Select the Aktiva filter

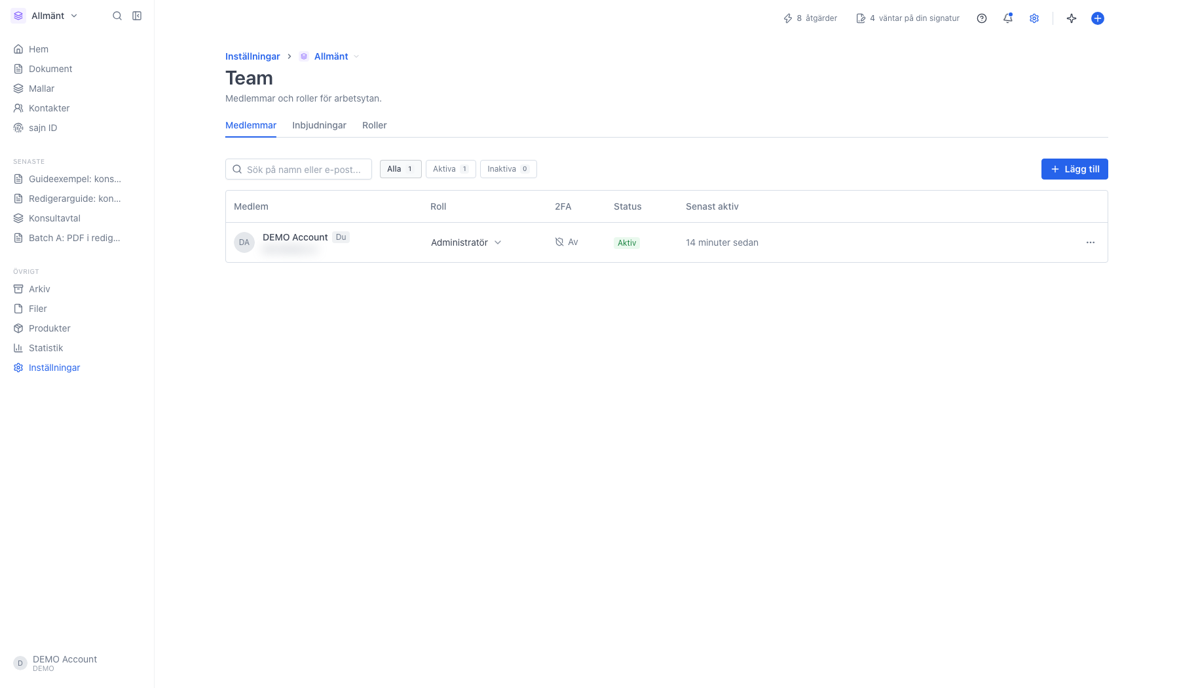click(x=451, y=169)
